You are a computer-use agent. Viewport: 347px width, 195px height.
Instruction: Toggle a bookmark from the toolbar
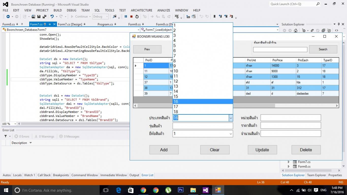[x=214, y=17]
